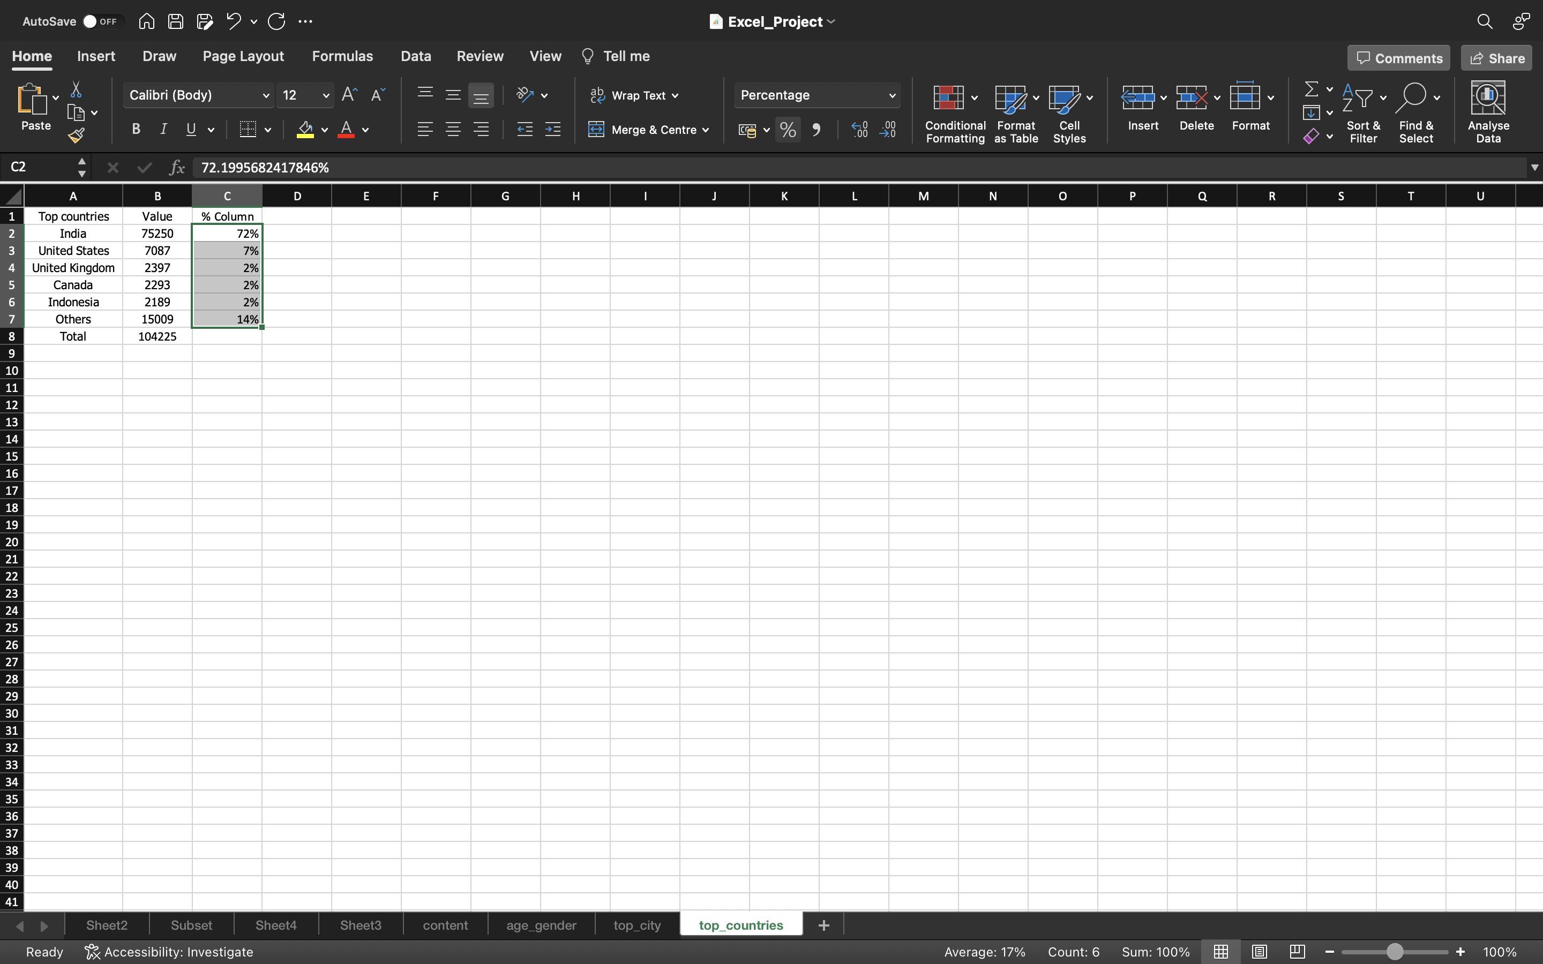Apply Comma Style number format

click(817, 130)
